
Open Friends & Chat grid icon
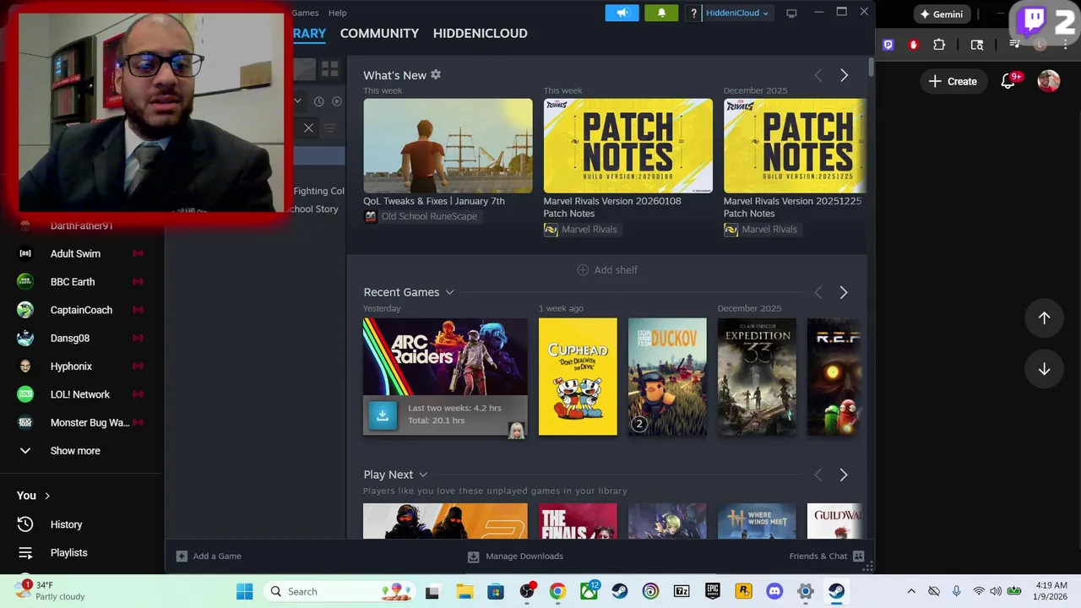point(858,556)
